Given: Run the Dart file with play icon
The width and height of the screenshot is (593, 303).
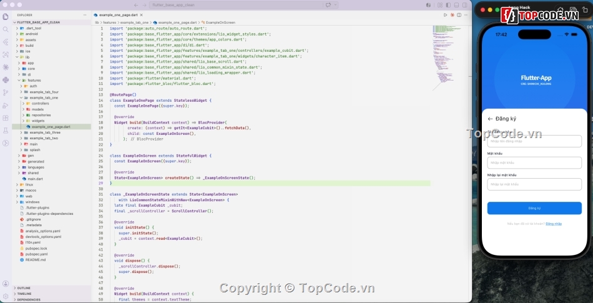Looking at the screenshot, I should [x=445, y=15].
